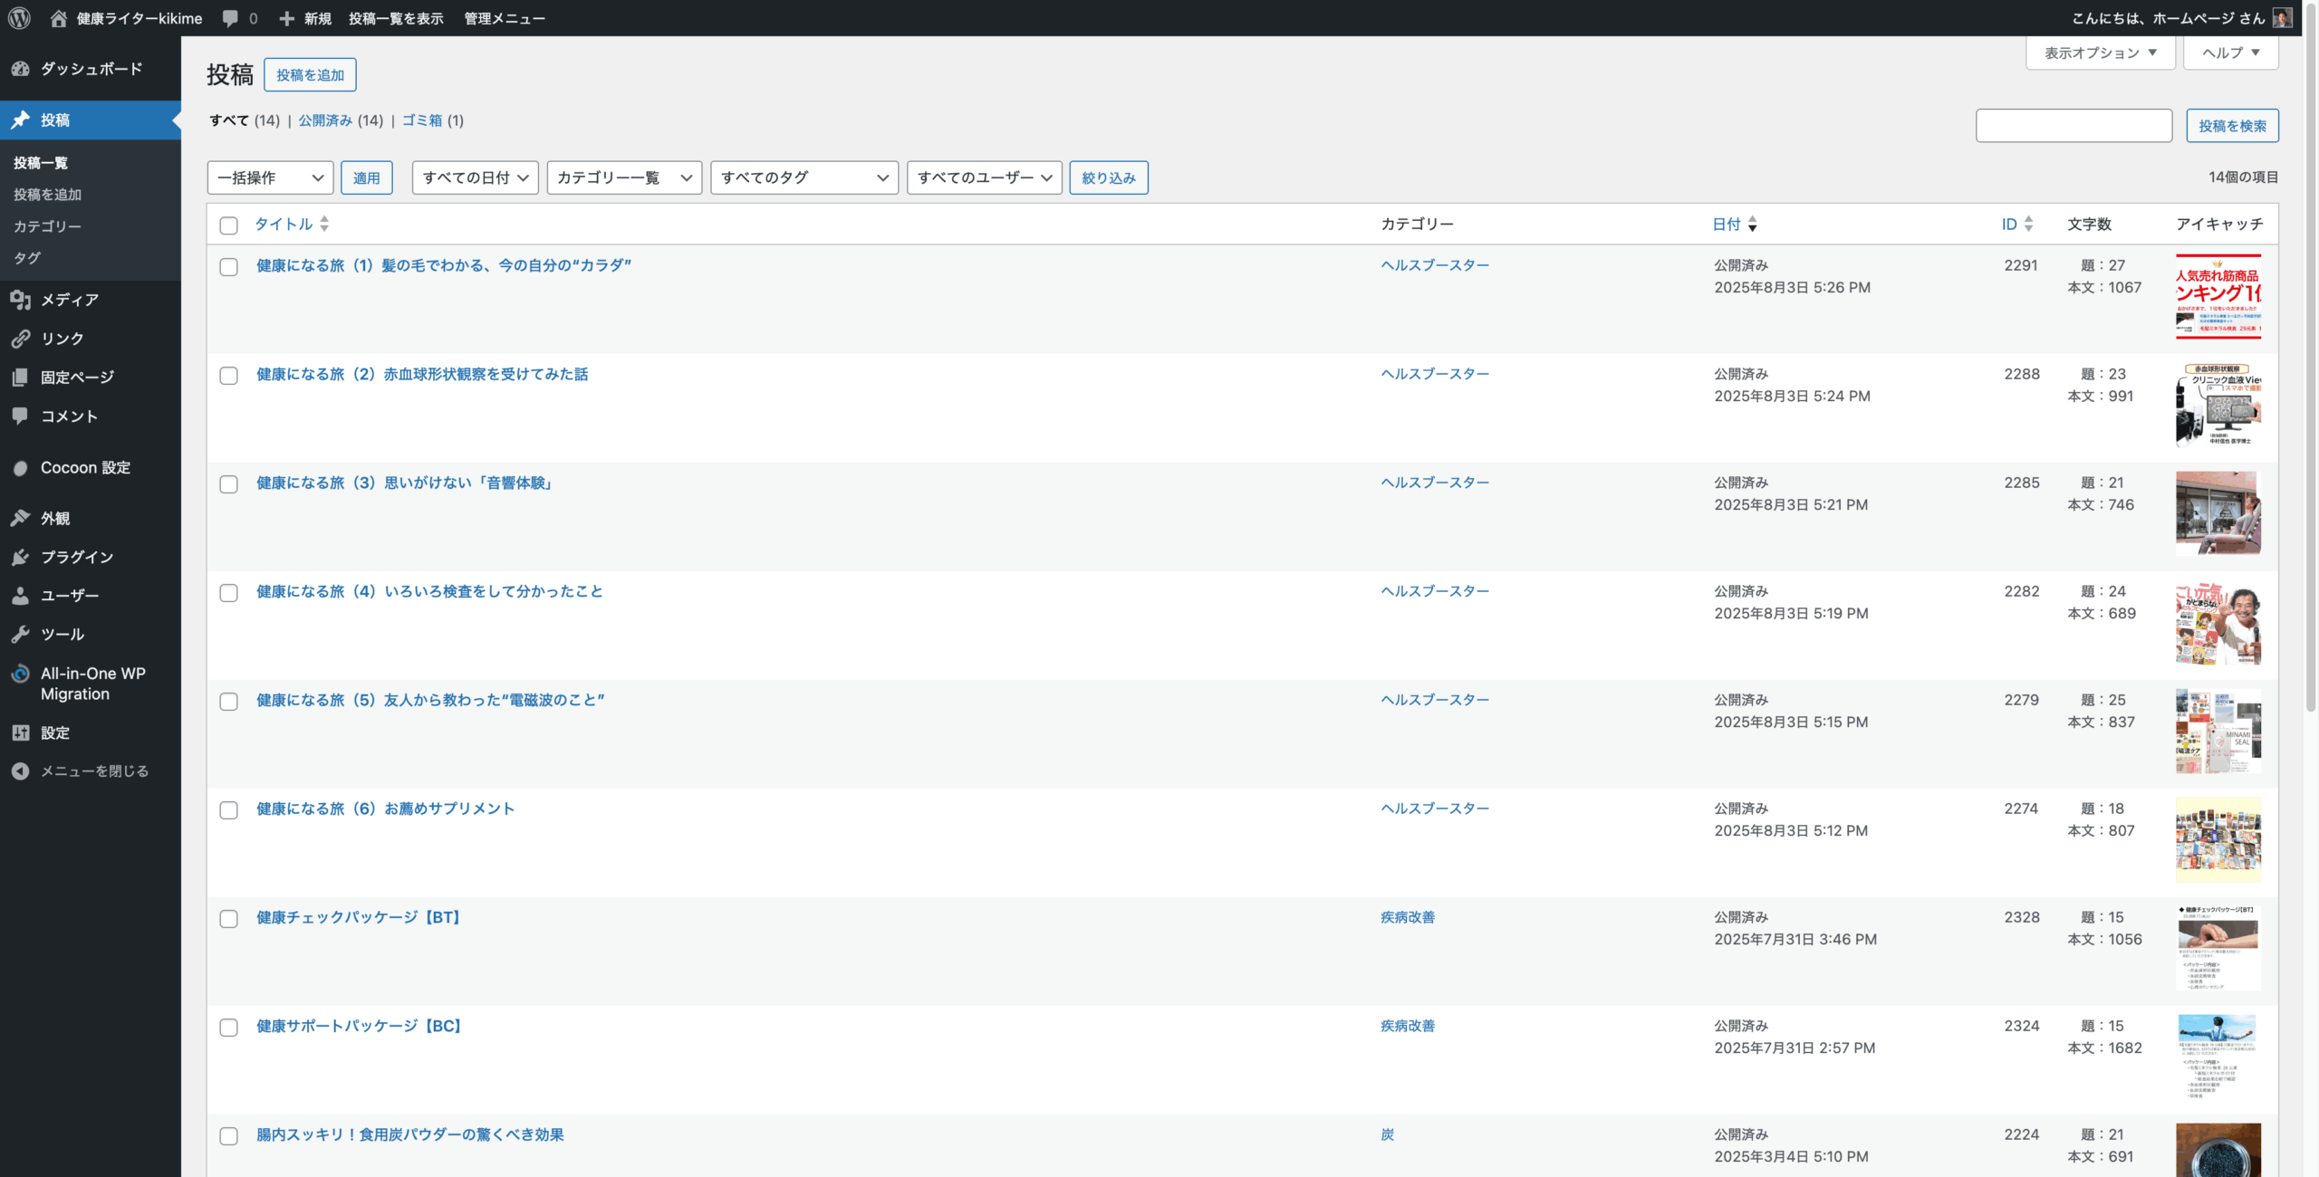Collapse sidebar with メニューを閉じる icon
This screenshot has height=1177, width=2319.
(x=20, y=771)
